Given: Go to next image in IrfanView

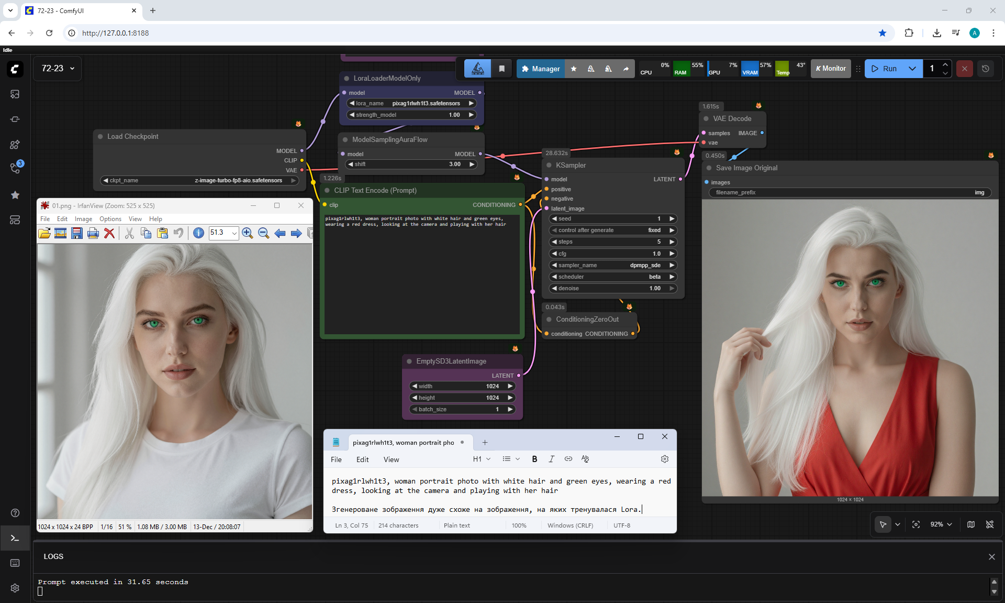Looking at the screenshot, I should 296,233.
